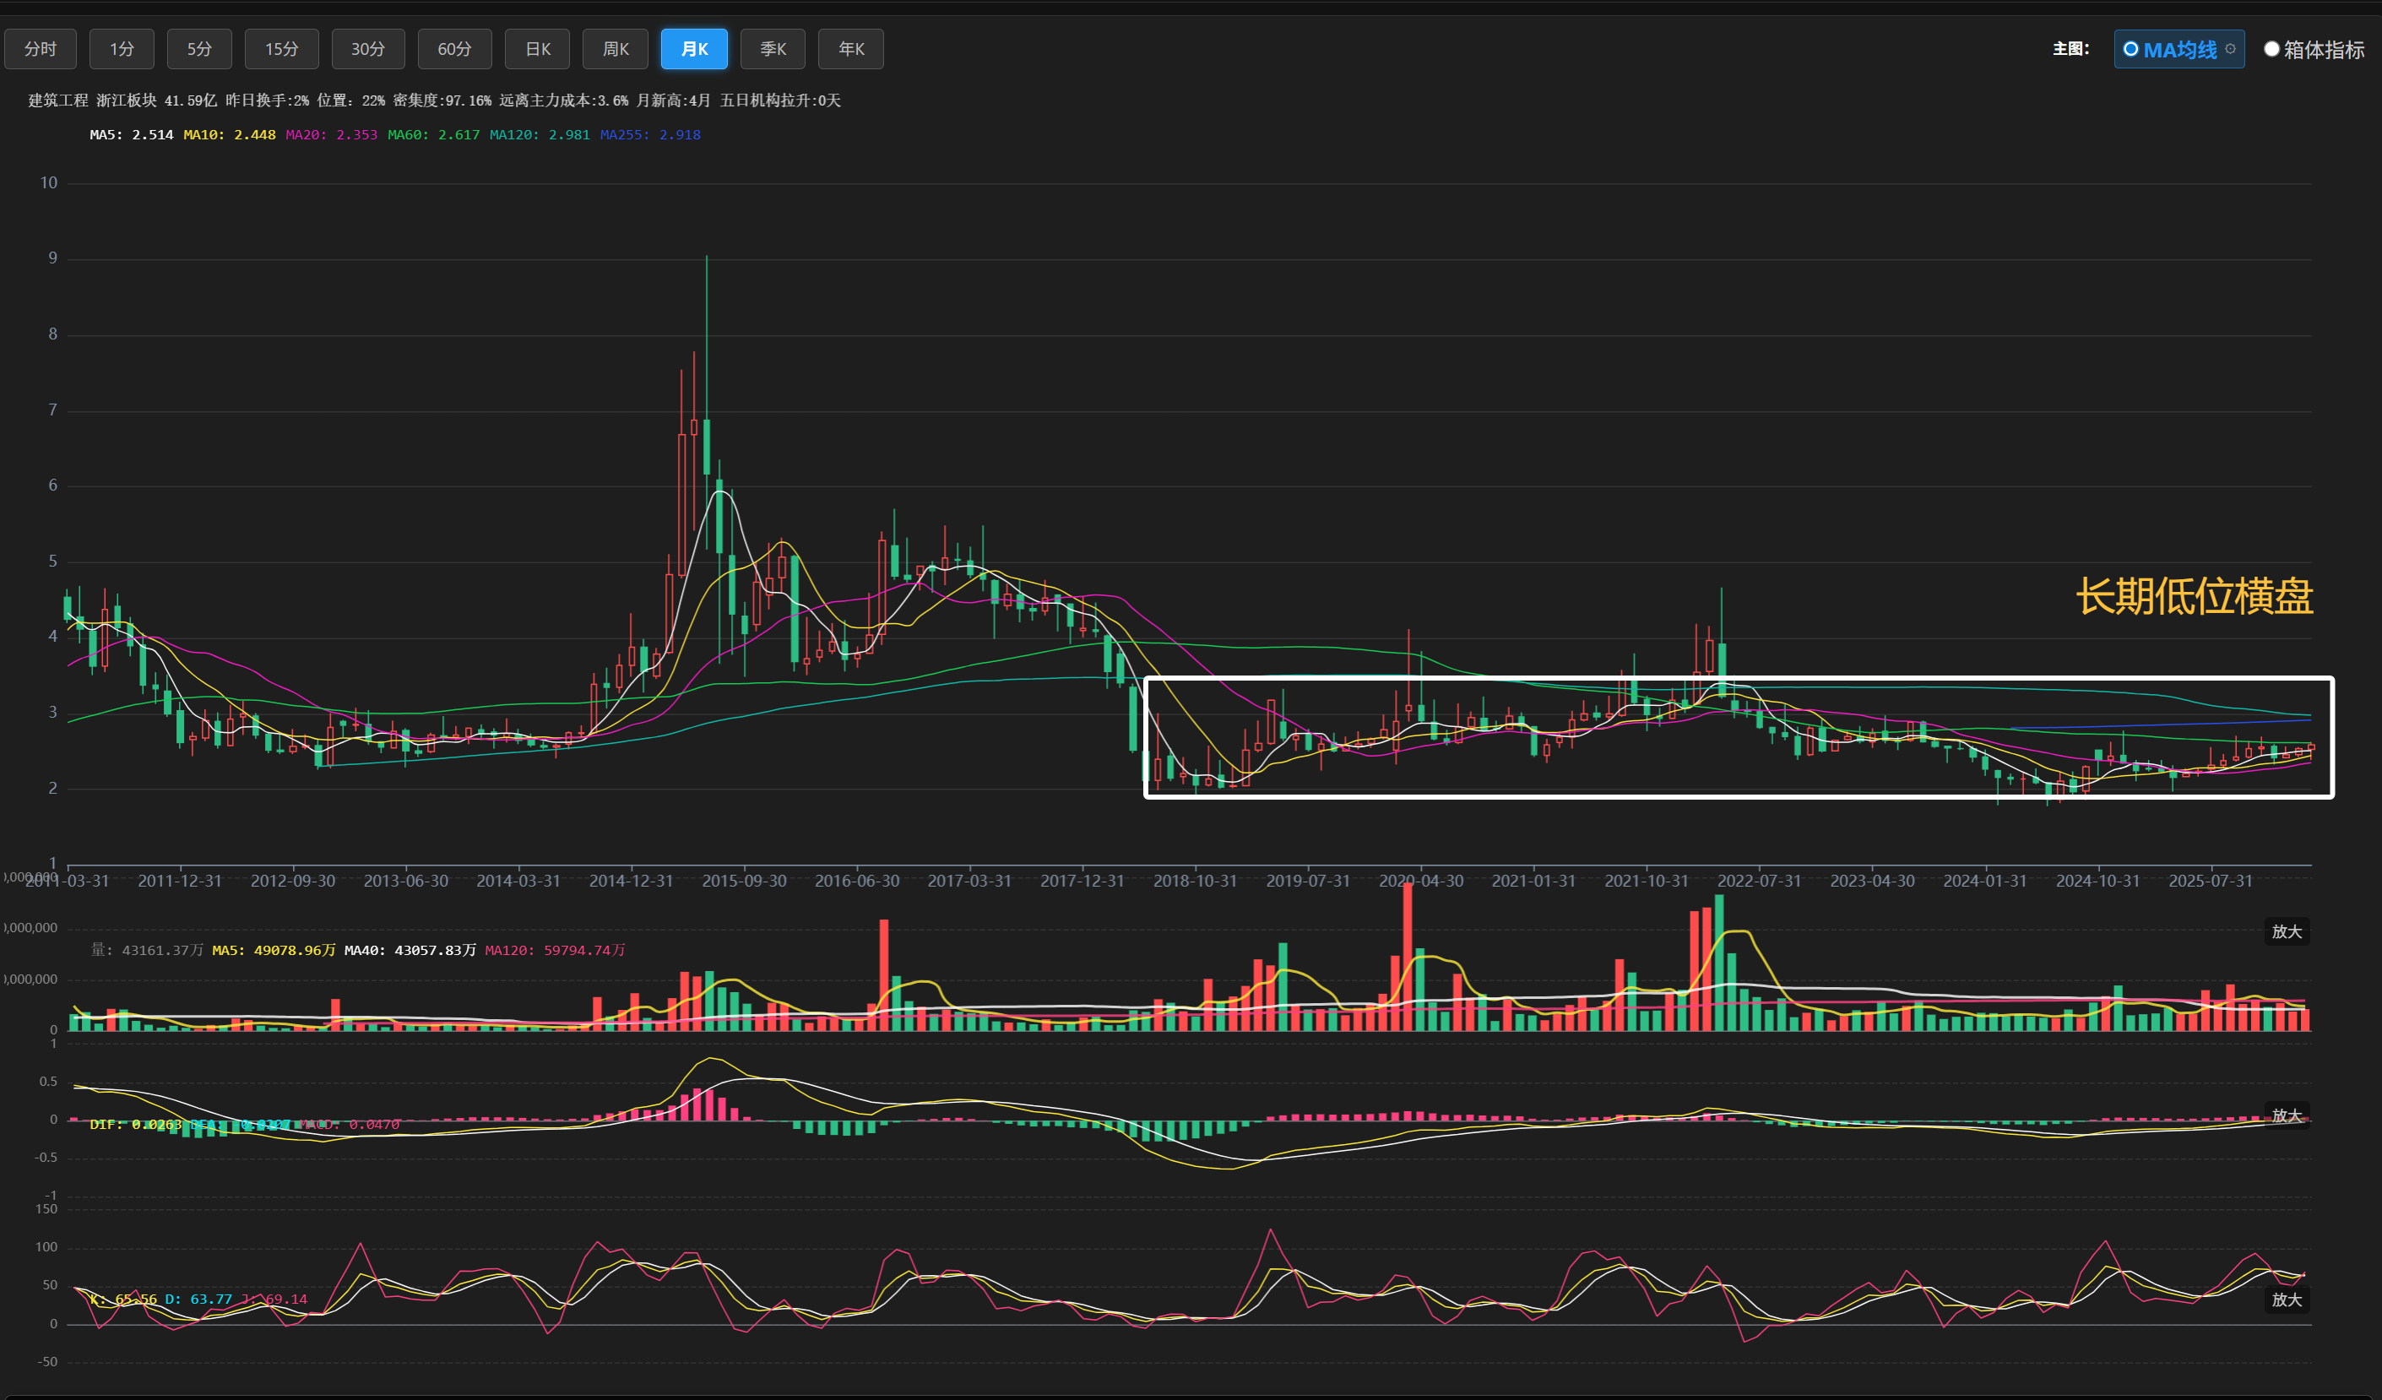Select the 5分 period button

(x=199, y=49)
